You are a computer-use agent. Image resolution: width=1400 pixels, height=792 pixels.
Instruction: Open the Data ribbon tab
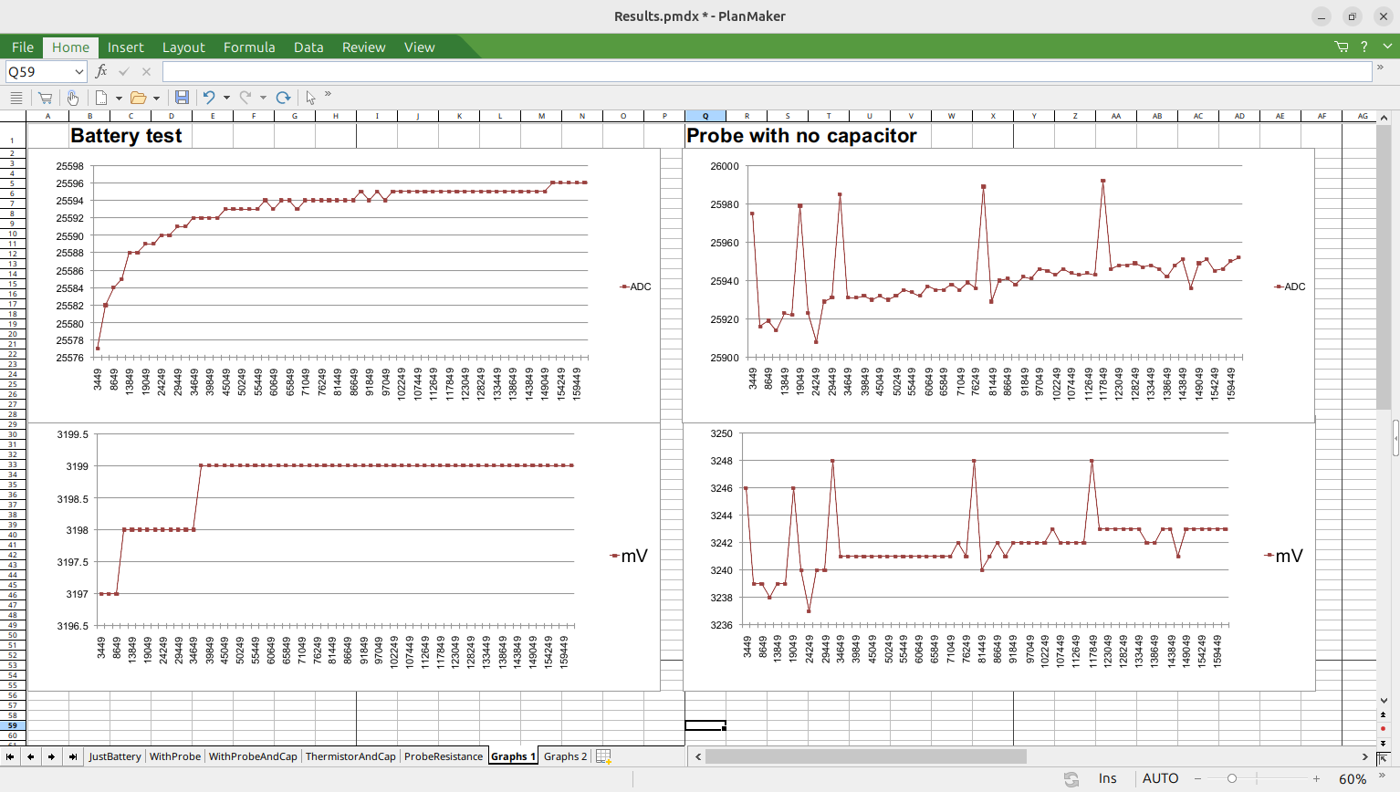[x=308, y=47]
